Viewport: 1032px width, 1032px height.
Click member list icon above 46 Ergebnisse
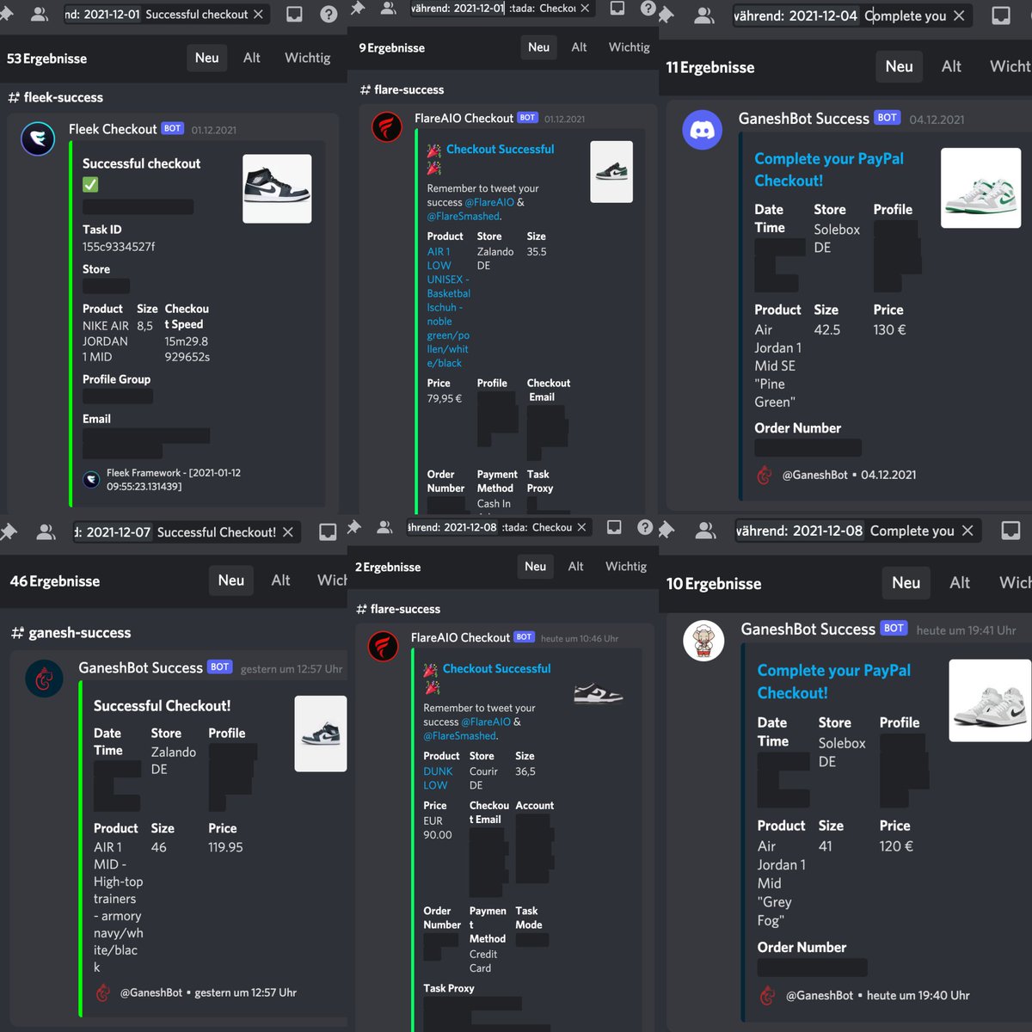click(x=46, y=532)
